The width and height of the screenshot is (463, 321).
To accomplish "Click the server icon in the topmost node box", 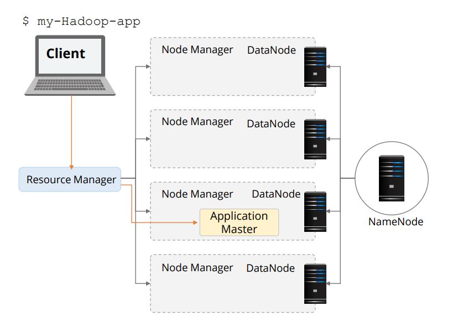I will tap(315, 67).
